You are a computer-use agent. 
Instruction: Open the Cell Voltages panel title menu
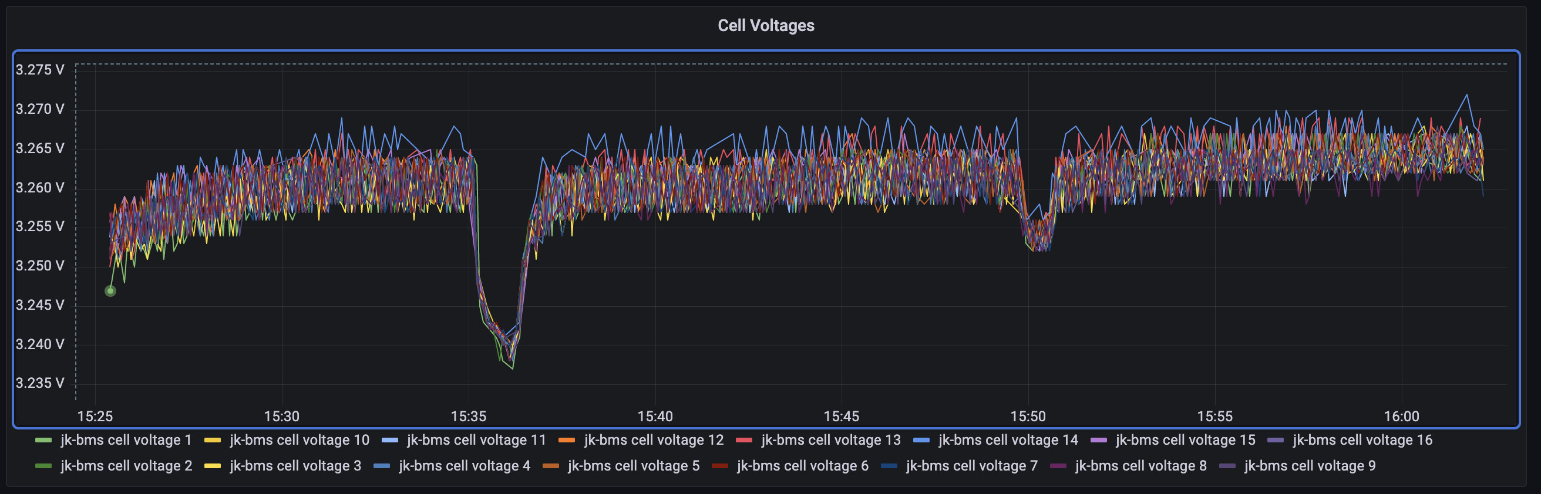point(766,26)
